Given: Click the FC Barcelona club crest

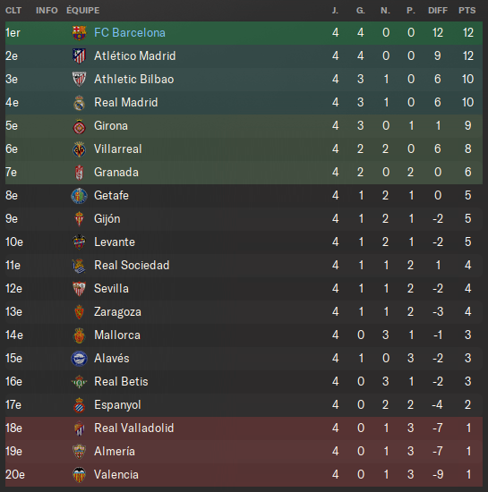Looking at the screenshot, I should [79, 32].
